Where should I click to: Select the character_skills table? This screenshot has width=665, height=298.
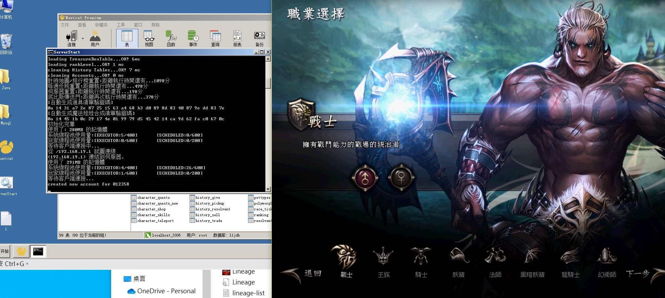click(151, 215)
